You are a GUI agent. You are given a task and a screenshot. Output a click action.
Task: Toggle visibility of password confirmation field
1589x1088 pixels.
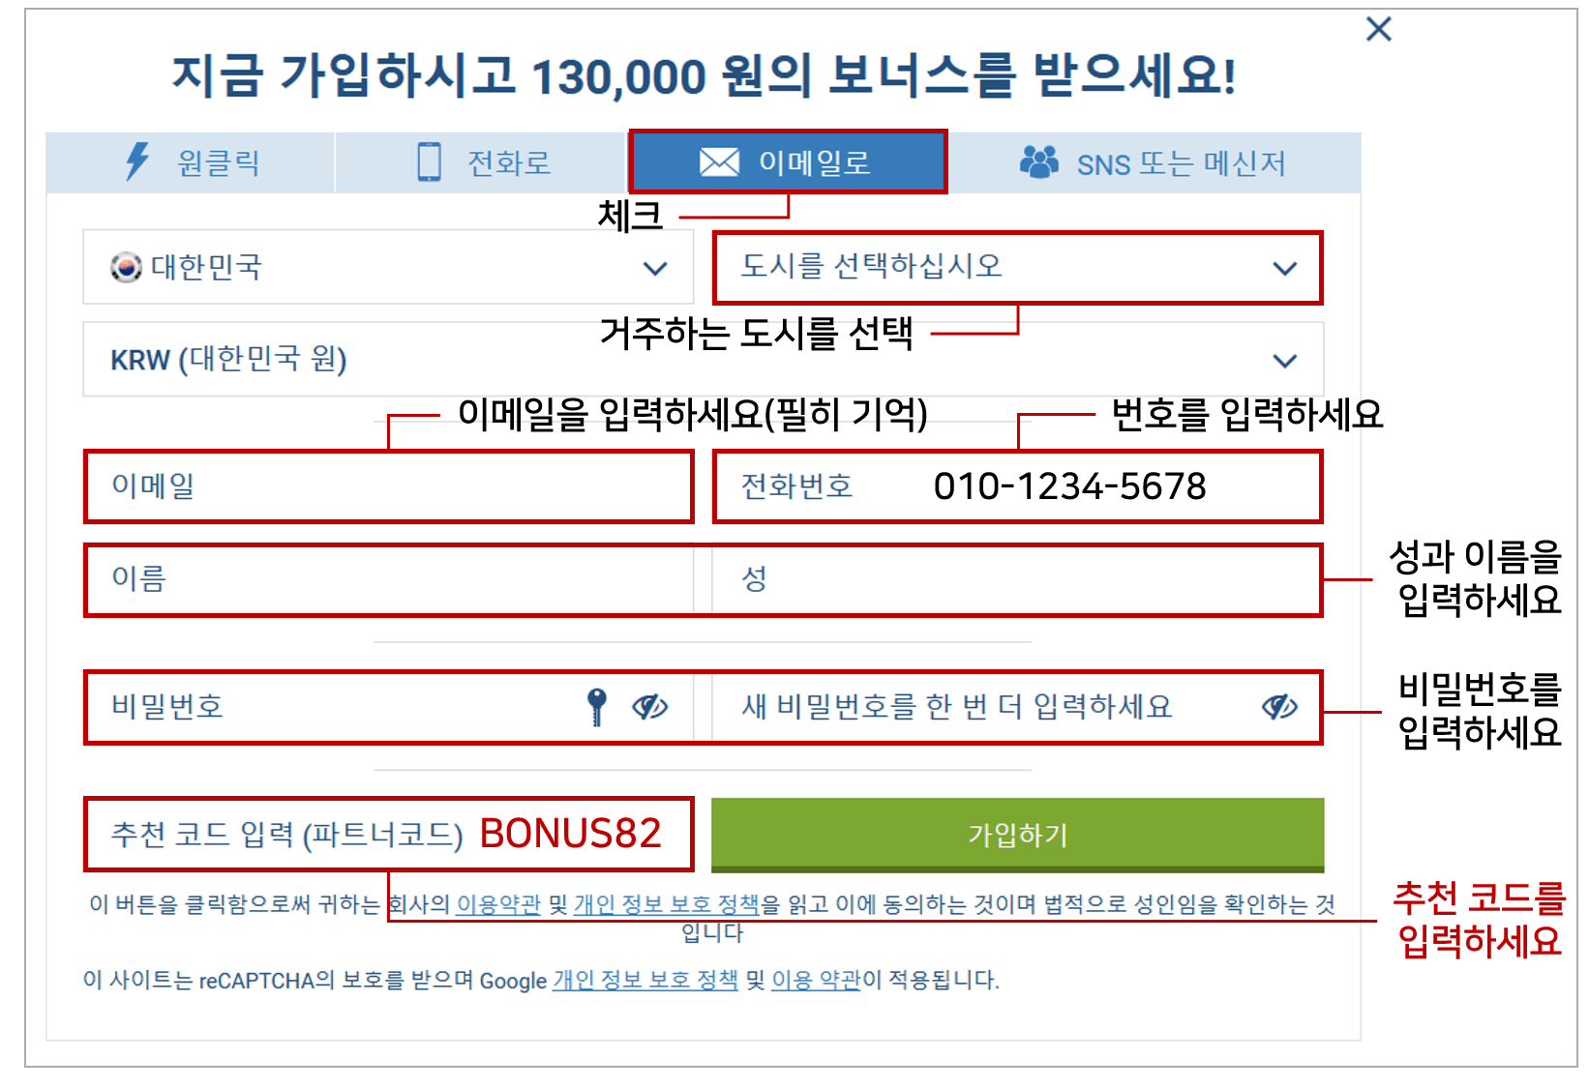point(1279,707)
